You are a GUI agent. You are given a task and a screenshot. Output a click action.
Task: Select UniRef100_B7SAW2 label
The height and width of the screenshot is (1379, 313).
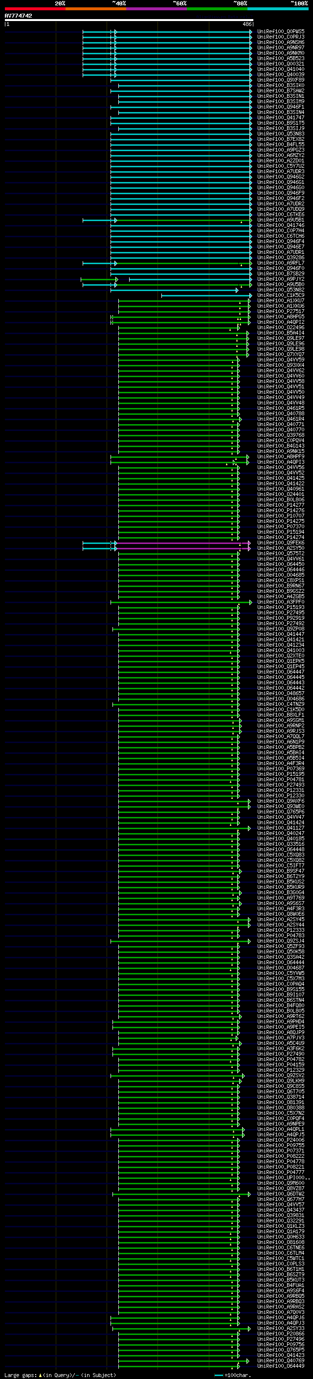coord(281,91)
